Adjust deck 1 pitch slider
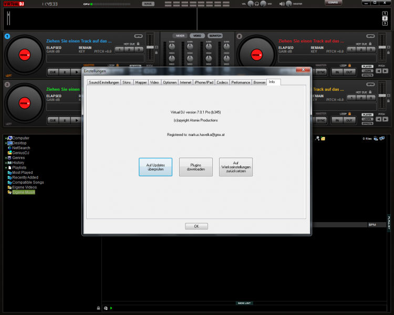Viewport: 394px width, 315px height. click(x=150, y=47)
